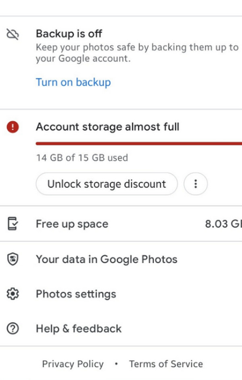Image resolution: width=242 pixels, height=380 pixels.
Task: Click the Help & feedback question mark icon
Action: tap(13, 329)
